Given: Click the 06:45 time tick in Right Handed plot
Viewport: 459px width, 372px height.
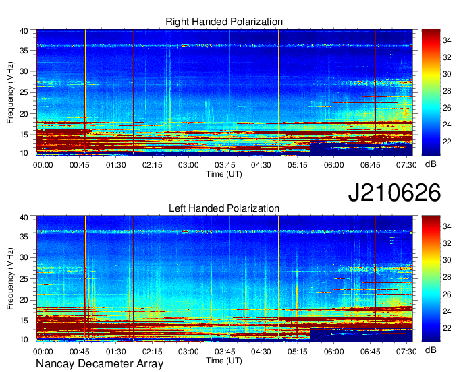Looking at the screenshot, I should pos(371,165).
